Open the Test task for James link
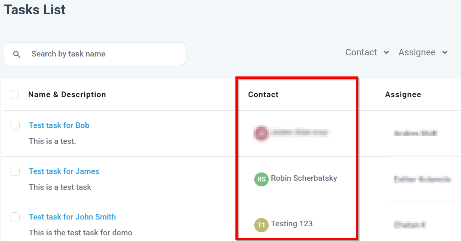This screenshot has height=241, width=461. [64, 171]
